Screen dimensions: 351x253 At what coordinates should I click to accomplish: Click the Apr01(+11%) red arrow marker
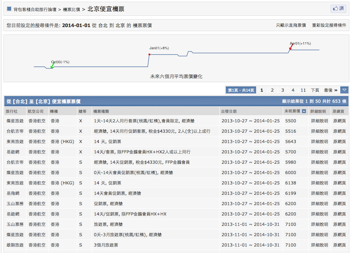pos(291,47)
